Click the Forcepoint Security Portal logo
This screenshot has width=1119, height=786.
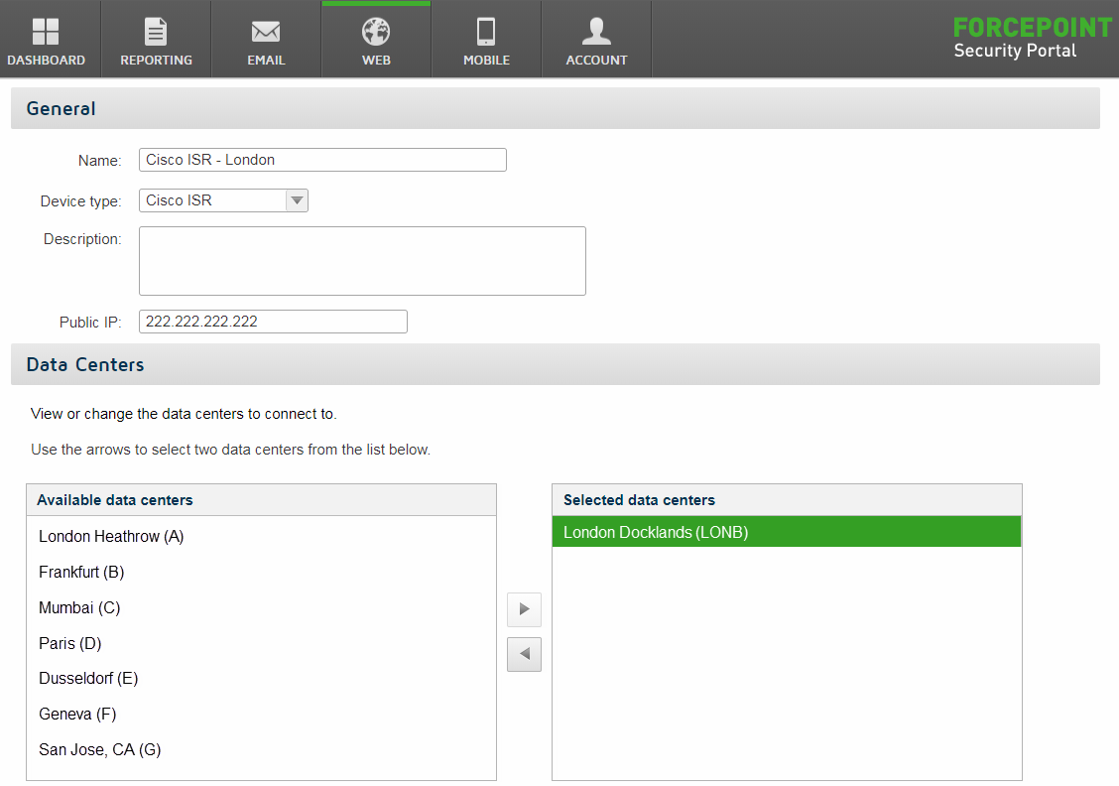pos(1032,38)
